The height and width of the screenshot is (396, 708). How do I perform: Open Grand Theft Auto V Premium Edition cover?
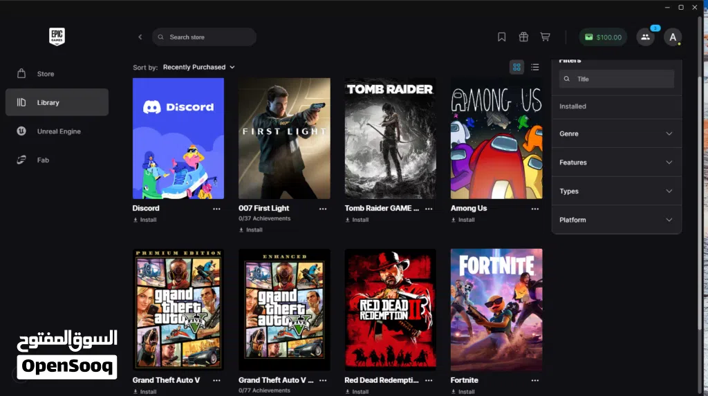coord(178,310)
